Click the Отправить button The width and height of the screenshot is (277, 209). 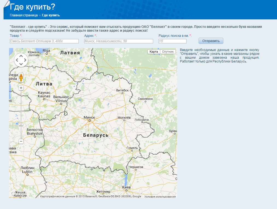coord(211,41)
